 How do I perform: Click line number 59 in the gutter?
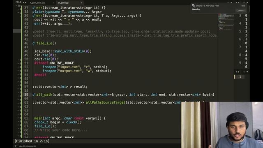click(26, 95)
